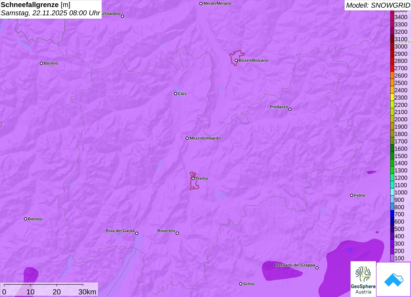Select the light purple 100 legend swatch
Viewport: 411px width, 297px height.
[392, 258]
